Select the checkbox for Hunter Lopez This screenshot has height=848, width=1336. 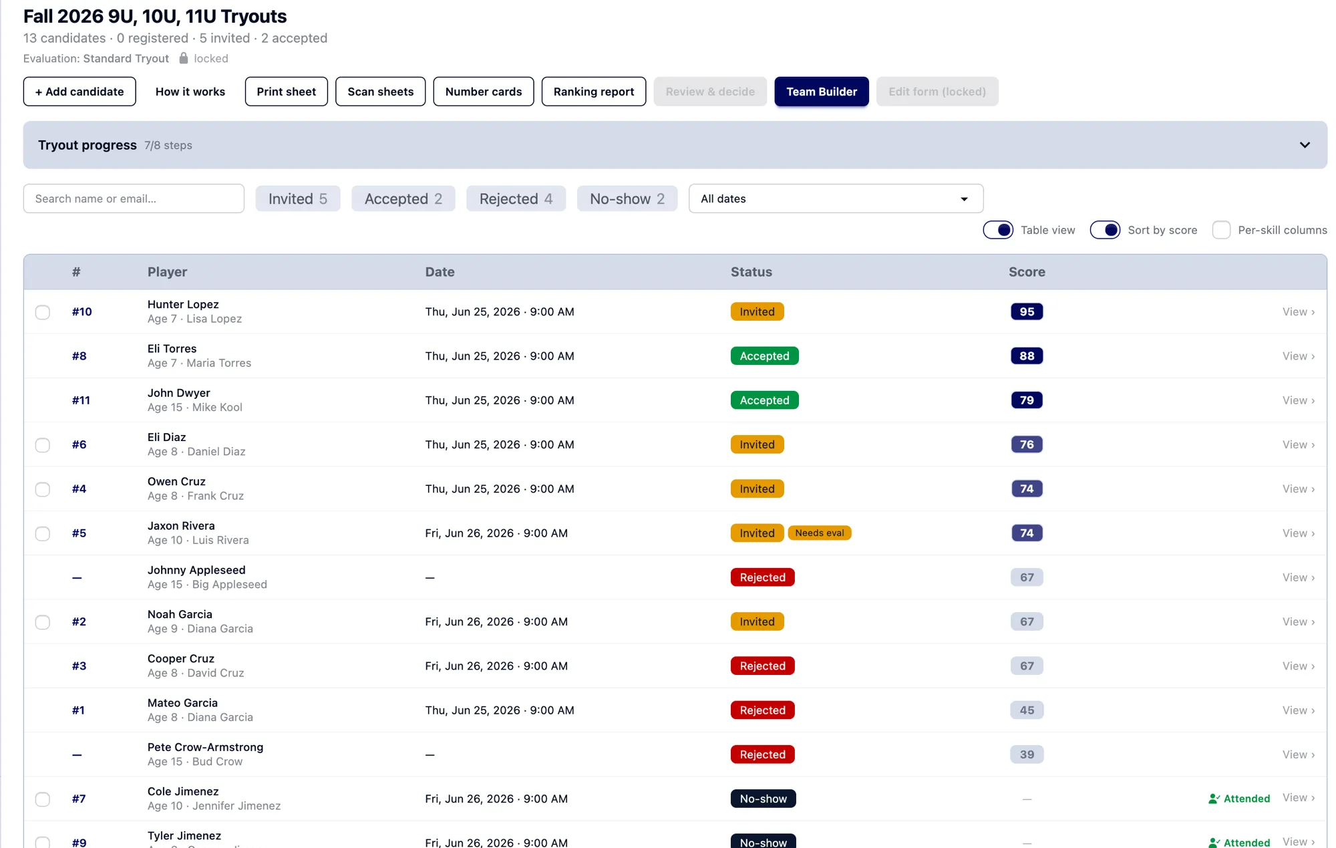(x=43, y=312)
